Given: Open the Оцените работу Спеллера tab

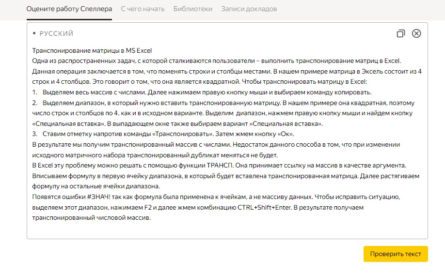Looking at the screenshot, I should click(69, 9).
